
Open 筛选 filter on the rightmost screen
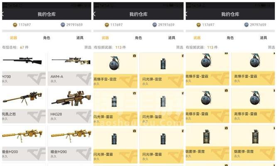point(271,47)
